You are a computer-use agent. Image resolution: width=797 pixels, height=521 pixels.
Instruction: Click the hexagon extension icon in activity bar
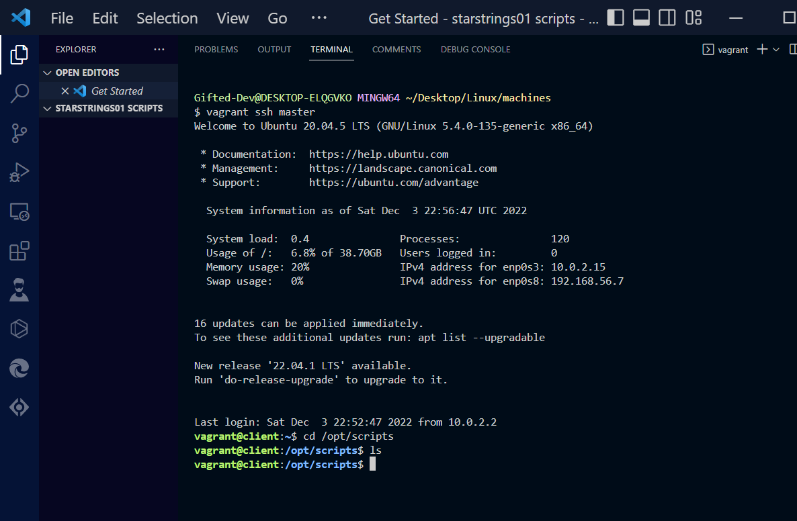coord(19,329)
